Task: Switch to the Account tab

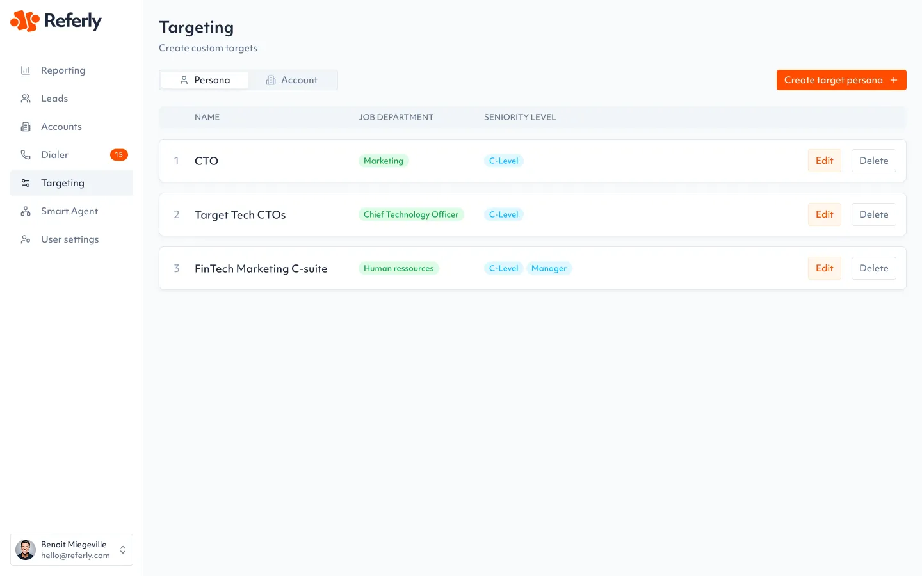Action: pyautogui.click(x=292, y=80)
